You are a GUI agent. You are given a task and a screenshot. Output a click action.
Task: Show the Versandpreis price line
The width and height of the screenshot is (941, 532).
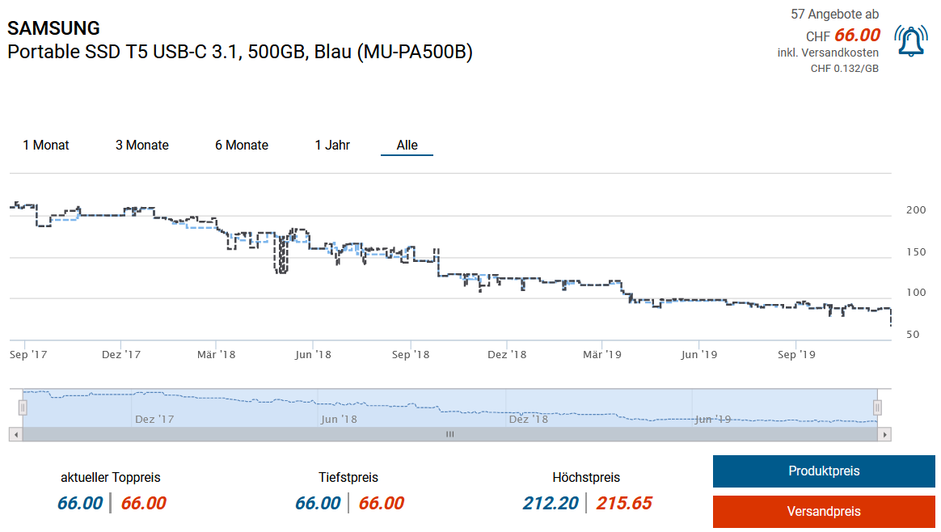824,512
